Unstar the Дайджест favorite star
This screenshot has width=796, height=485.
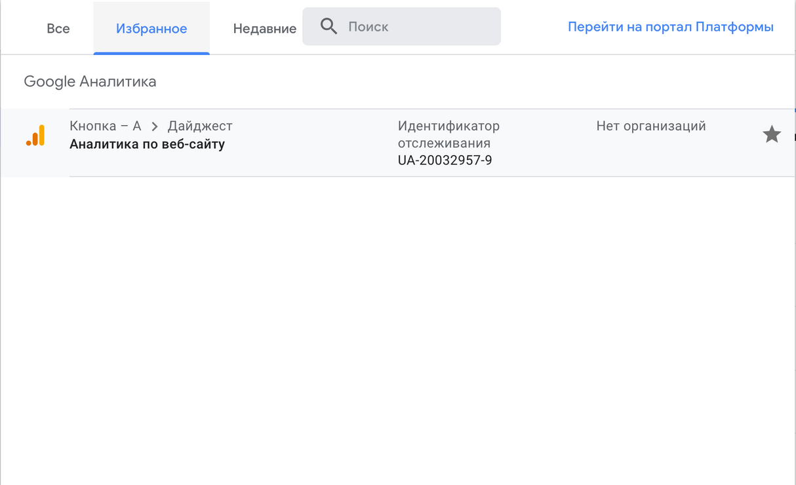[772, 135]
